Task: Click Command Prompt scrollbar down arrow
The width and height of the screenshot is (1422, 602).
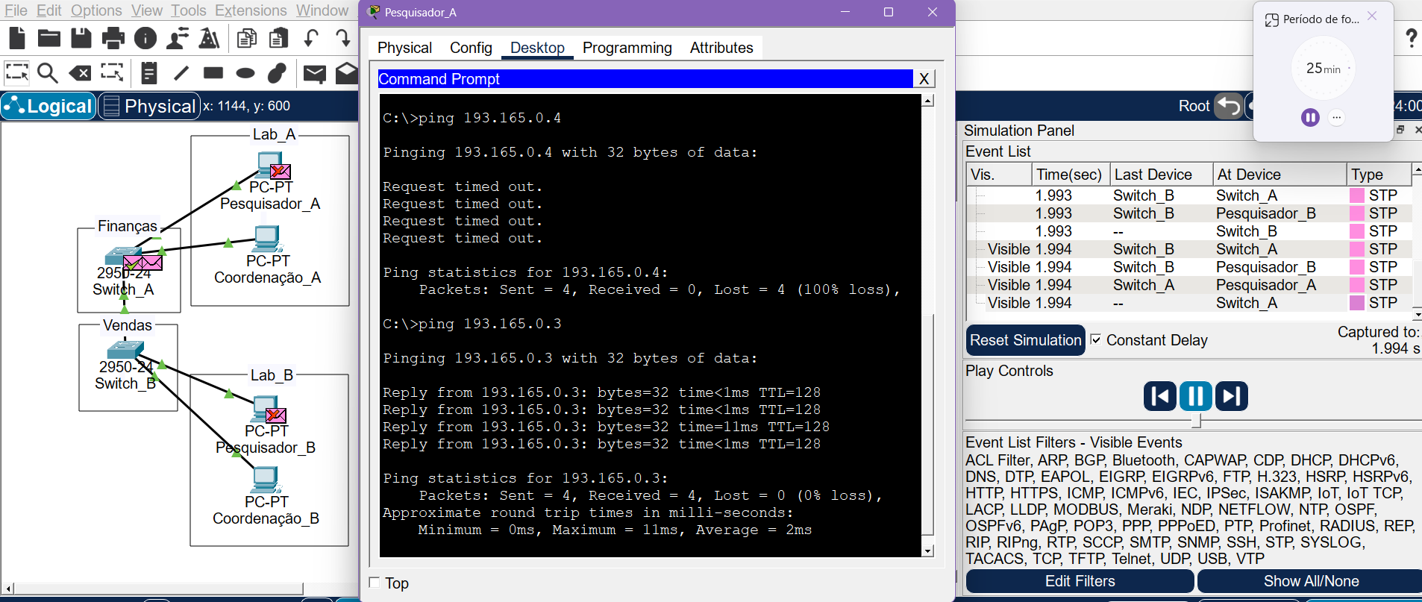Action: tap(927, 551)
